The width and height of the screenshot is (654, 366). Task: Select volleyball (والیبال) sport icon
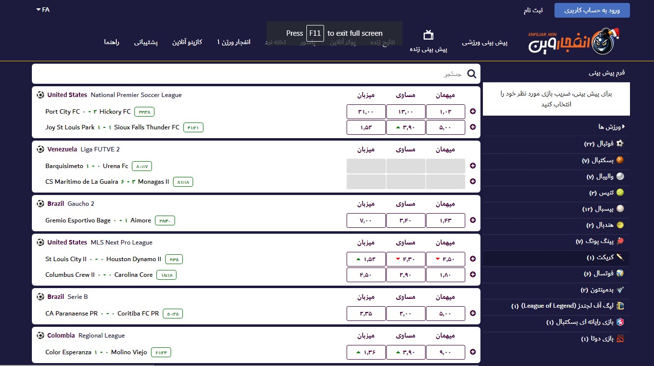(620, 176)
